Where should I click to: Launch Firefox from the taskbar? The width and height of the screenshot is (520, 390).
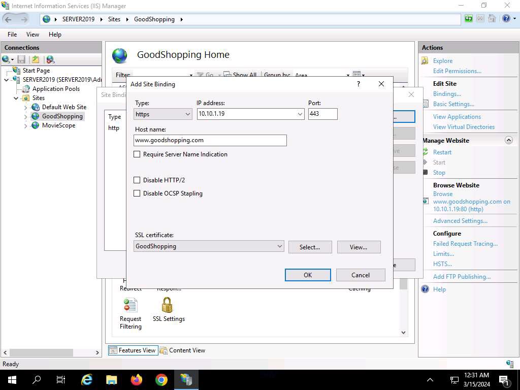[137, 380]
